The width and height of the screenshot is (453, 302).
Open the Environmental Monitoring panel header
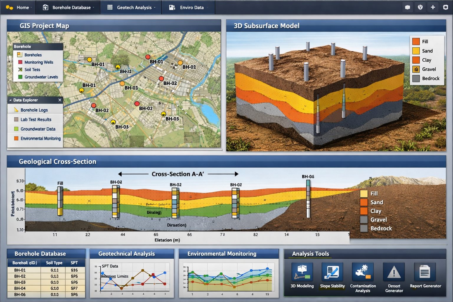[221, 254]
